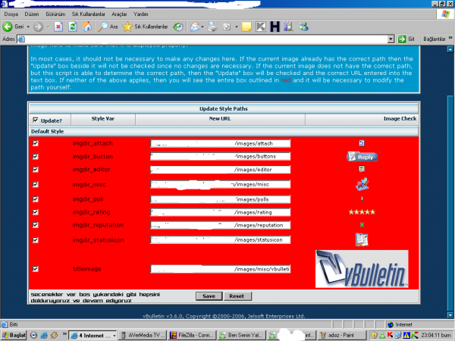Click the scrollbar down arrow
The width and height of the screenshot is (455, 341).
pyautogui.click(x=450, y=315)
